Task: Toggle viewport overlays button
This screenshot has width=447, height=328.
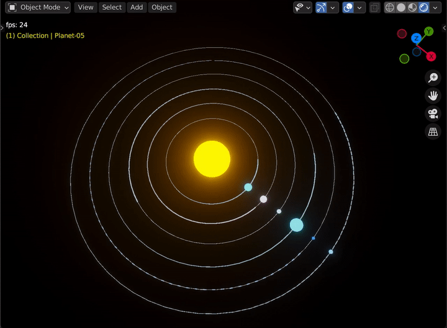Action: point(348,7)
